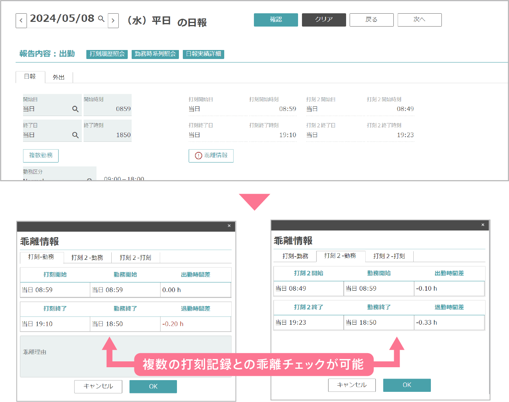The image size is (509, 402).
Task: Open 勤務時系列照会
Action: [x=155, y=54]
